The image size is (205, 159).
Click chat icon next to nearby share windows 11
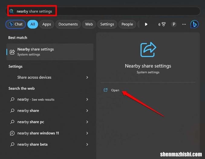tap(12, 133)
